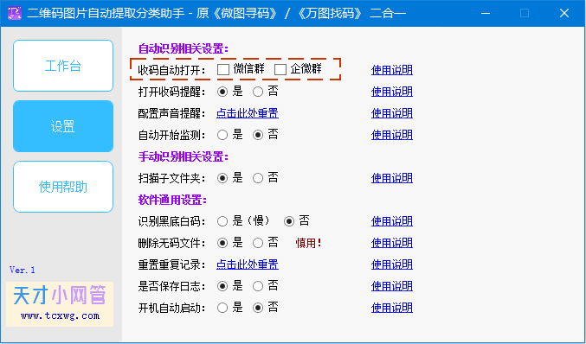Open 使用说明 for 删除无码文件
586x344 pixels.
click(391, 243)
